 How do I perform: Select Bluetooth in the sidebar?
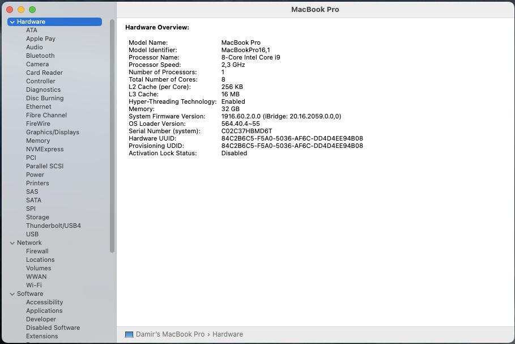(x=40, y=56)
